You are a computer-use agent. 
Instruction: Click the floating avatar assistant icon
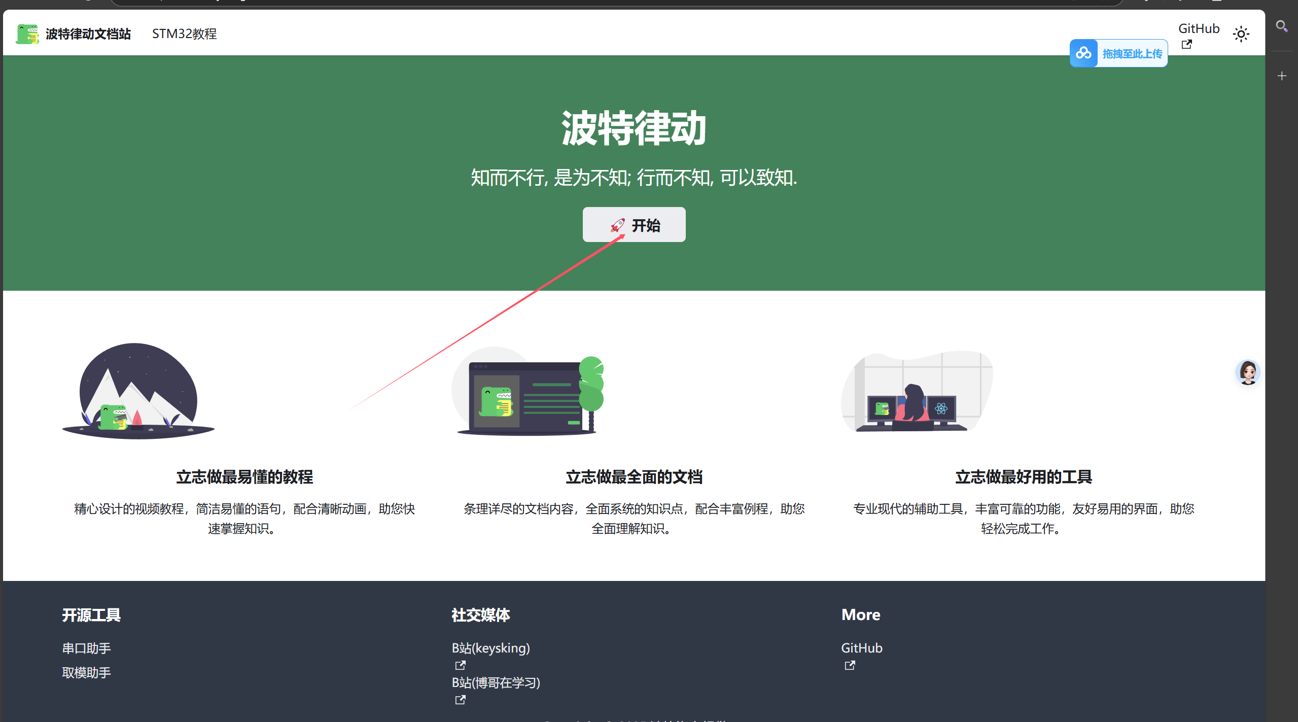(x=1248, y=372)
